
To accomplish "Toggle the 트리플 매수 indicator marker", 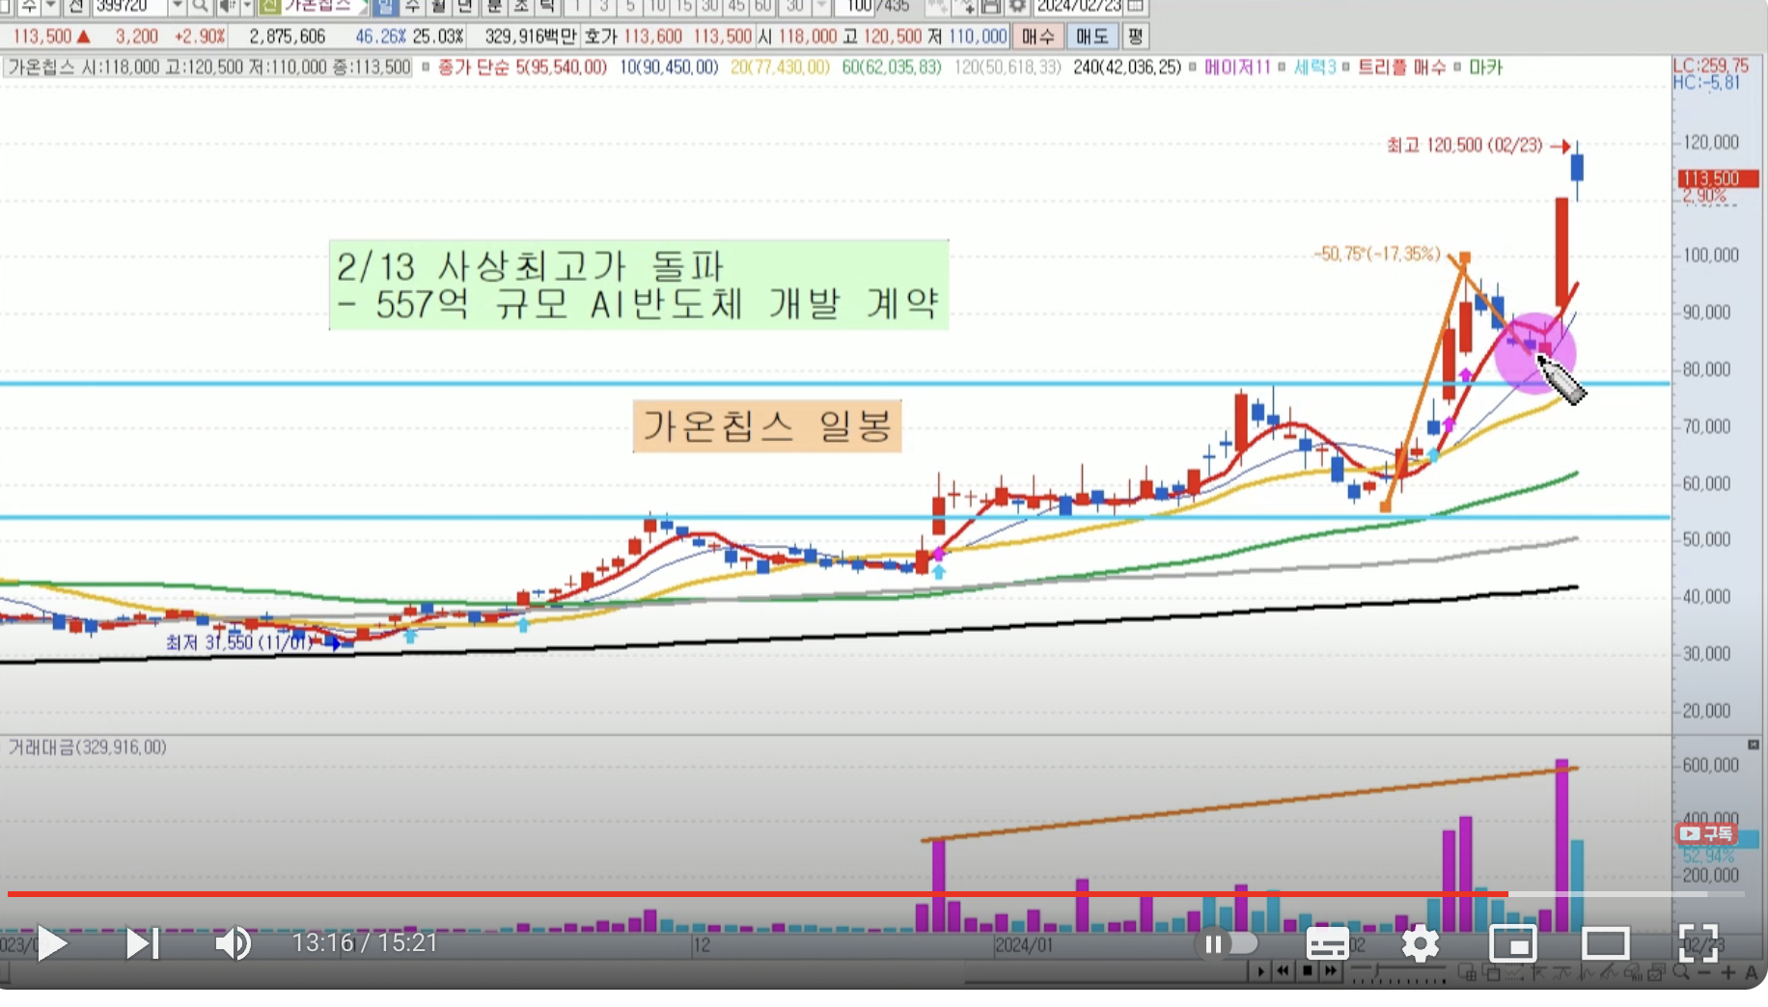I will 1401,68.
